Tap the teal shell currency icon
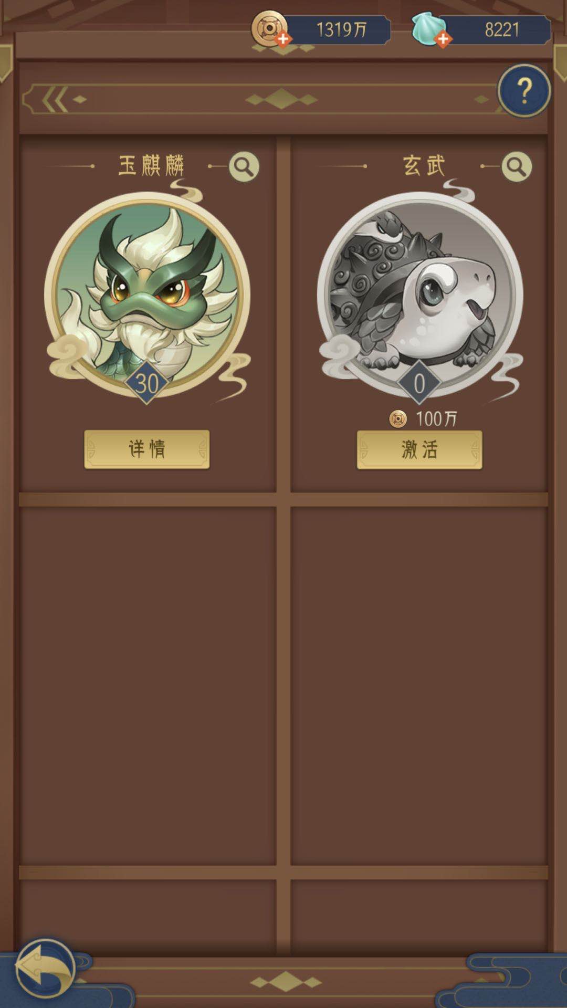Viewport: 567px width, 1008px height. pos(428,28)
